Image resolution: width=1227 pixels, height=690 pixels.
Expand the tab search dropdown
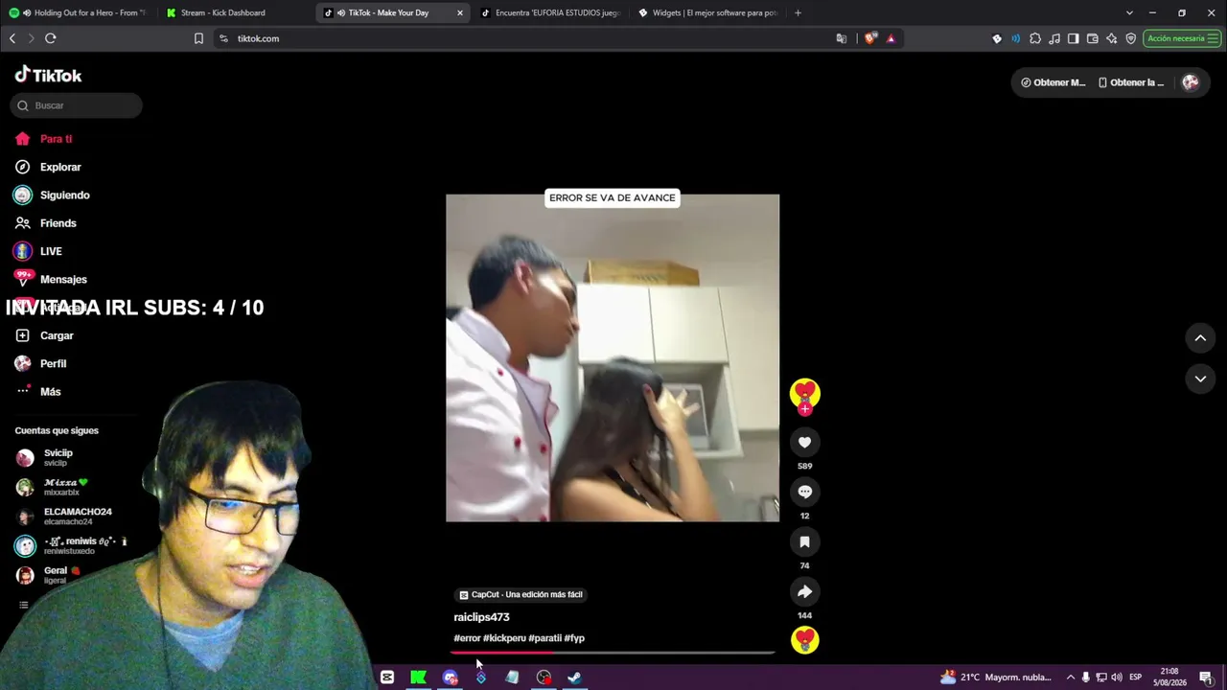(x=1129, y=12)
